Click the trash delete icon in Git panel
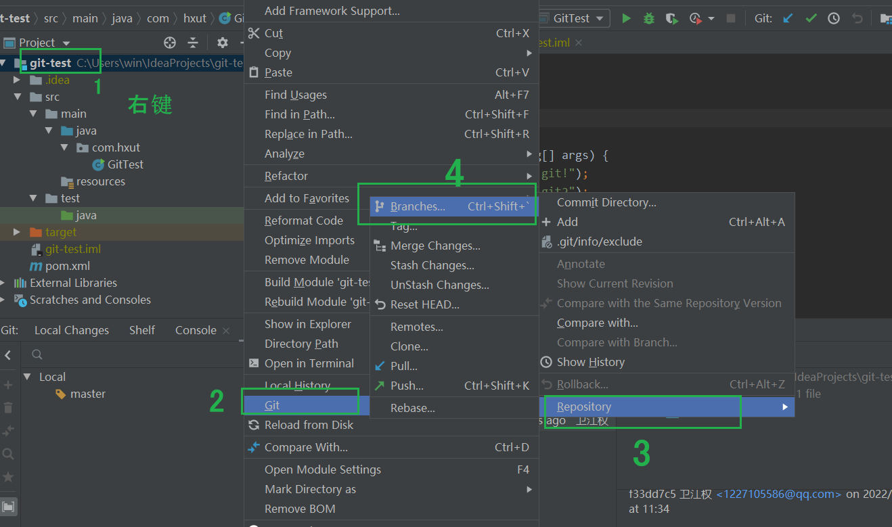The width and height of the screenshot is (892, 527). pos(8,408)
